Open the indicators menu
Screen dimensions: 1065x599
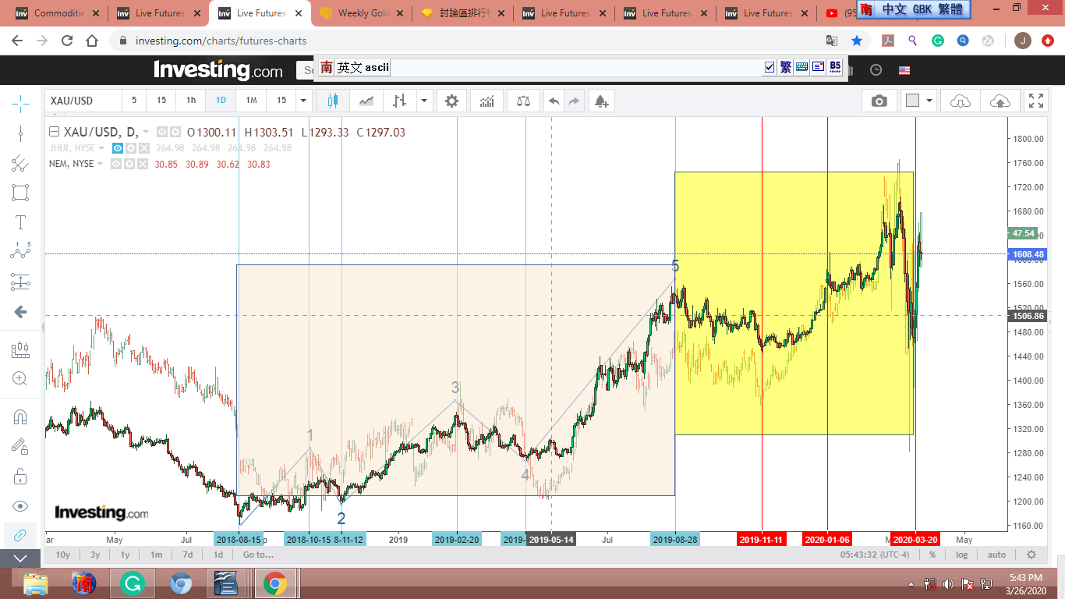pyautogui.click(x=487, y=101)
